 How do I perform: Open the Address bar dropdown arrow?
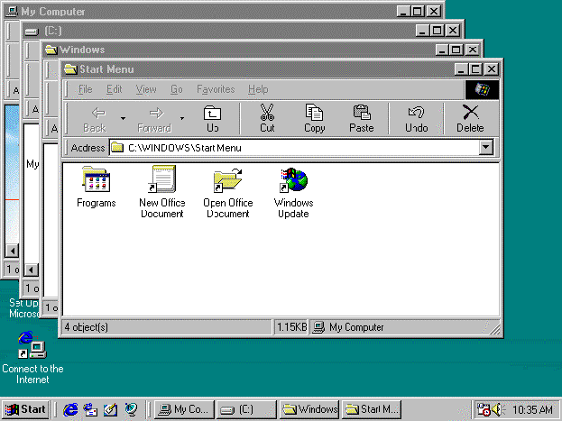tap(486, 148)
